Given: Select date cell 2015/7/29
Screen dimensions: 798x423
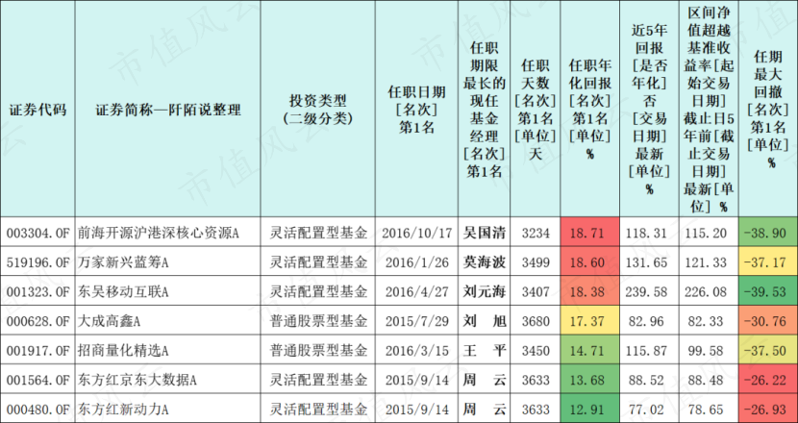Looking at the screenshot, I should [417, 321].
